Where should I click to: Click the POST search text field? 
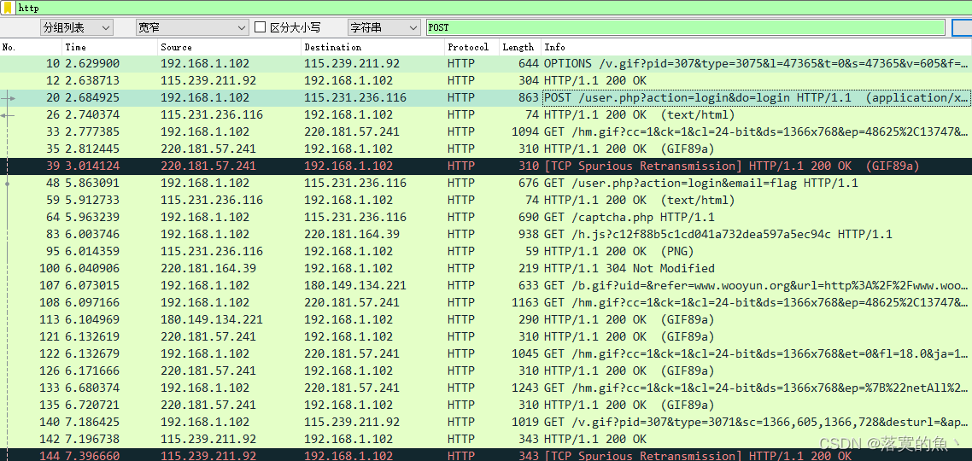coord(686,27)
